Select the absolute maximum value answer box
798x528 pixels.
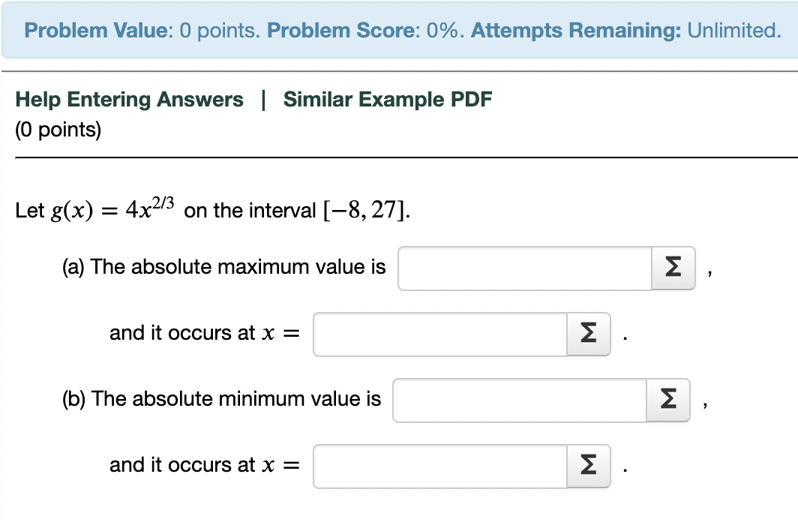525,267
